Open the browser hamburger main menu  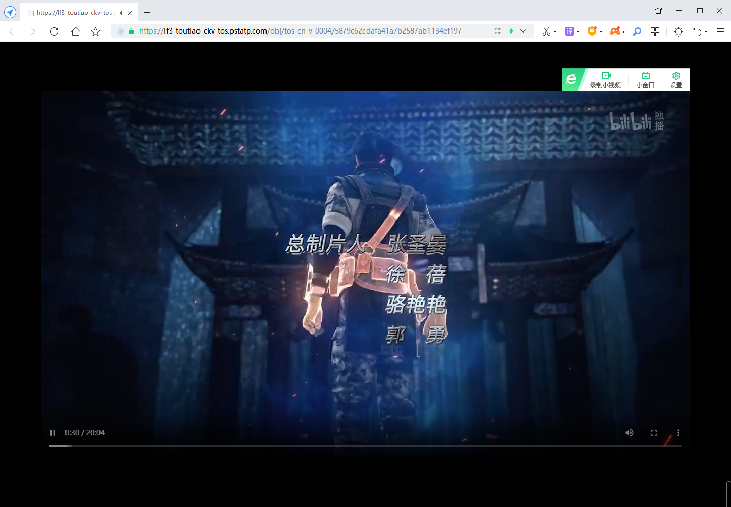coord(720,31)
